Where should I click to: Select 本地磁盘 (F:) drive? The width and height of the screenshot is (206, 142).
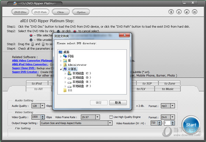click(x=79, y=86)
